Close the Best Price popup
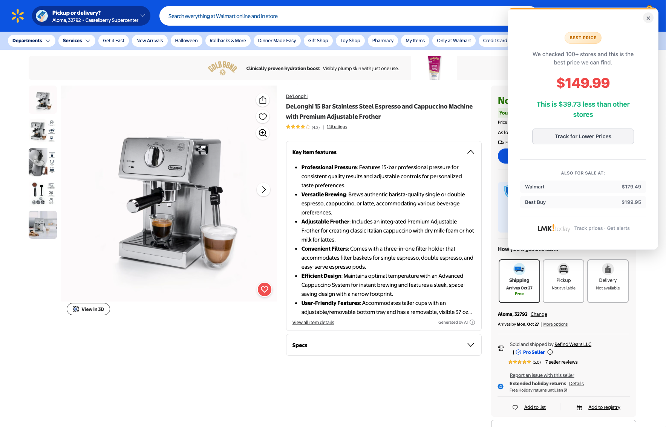 click(x=648, y=18)
